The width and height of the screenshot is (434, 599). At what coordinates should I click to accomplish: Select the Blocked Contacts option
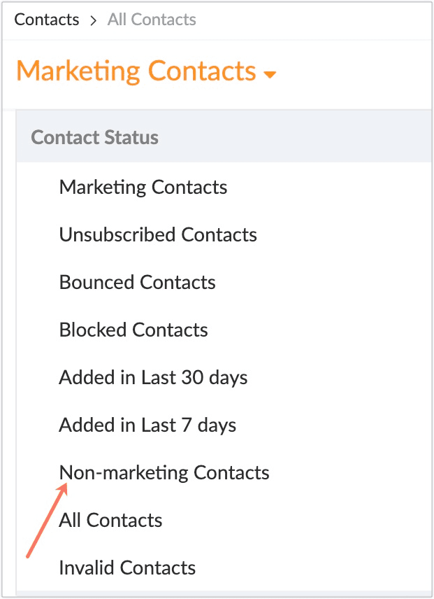133,330
